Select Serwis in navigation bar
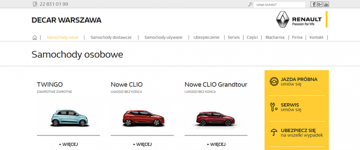 click(x=234, y=37)
